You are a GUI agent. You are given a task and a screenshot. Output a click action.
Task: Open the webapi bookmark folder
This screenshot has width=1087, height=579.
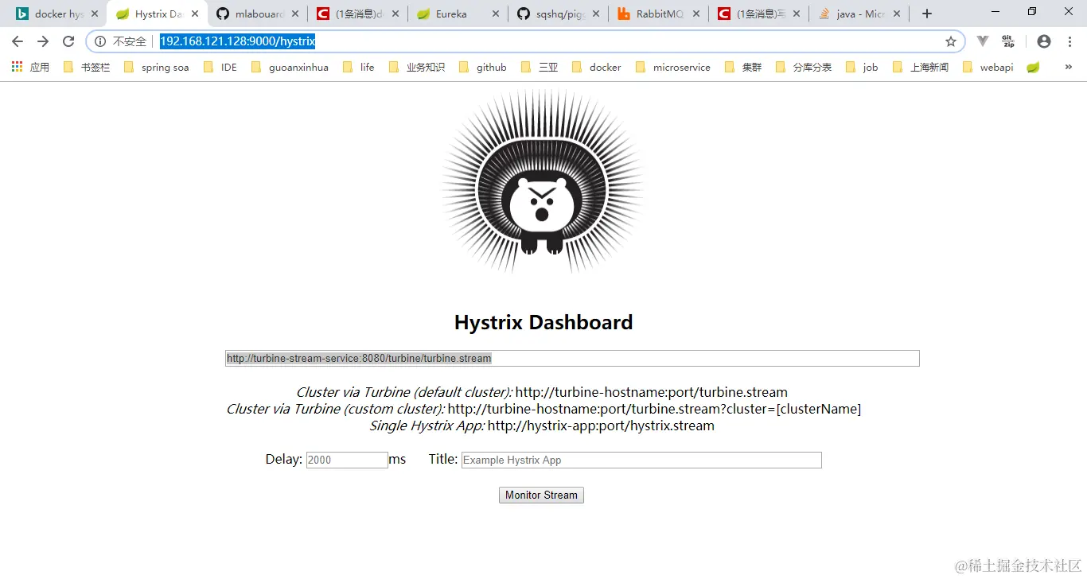tap(988, 67)
